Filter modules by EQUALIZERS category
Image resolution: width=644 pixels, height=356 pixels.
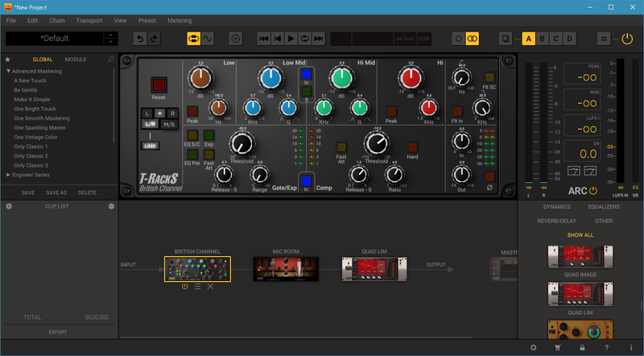coord(604,207)
